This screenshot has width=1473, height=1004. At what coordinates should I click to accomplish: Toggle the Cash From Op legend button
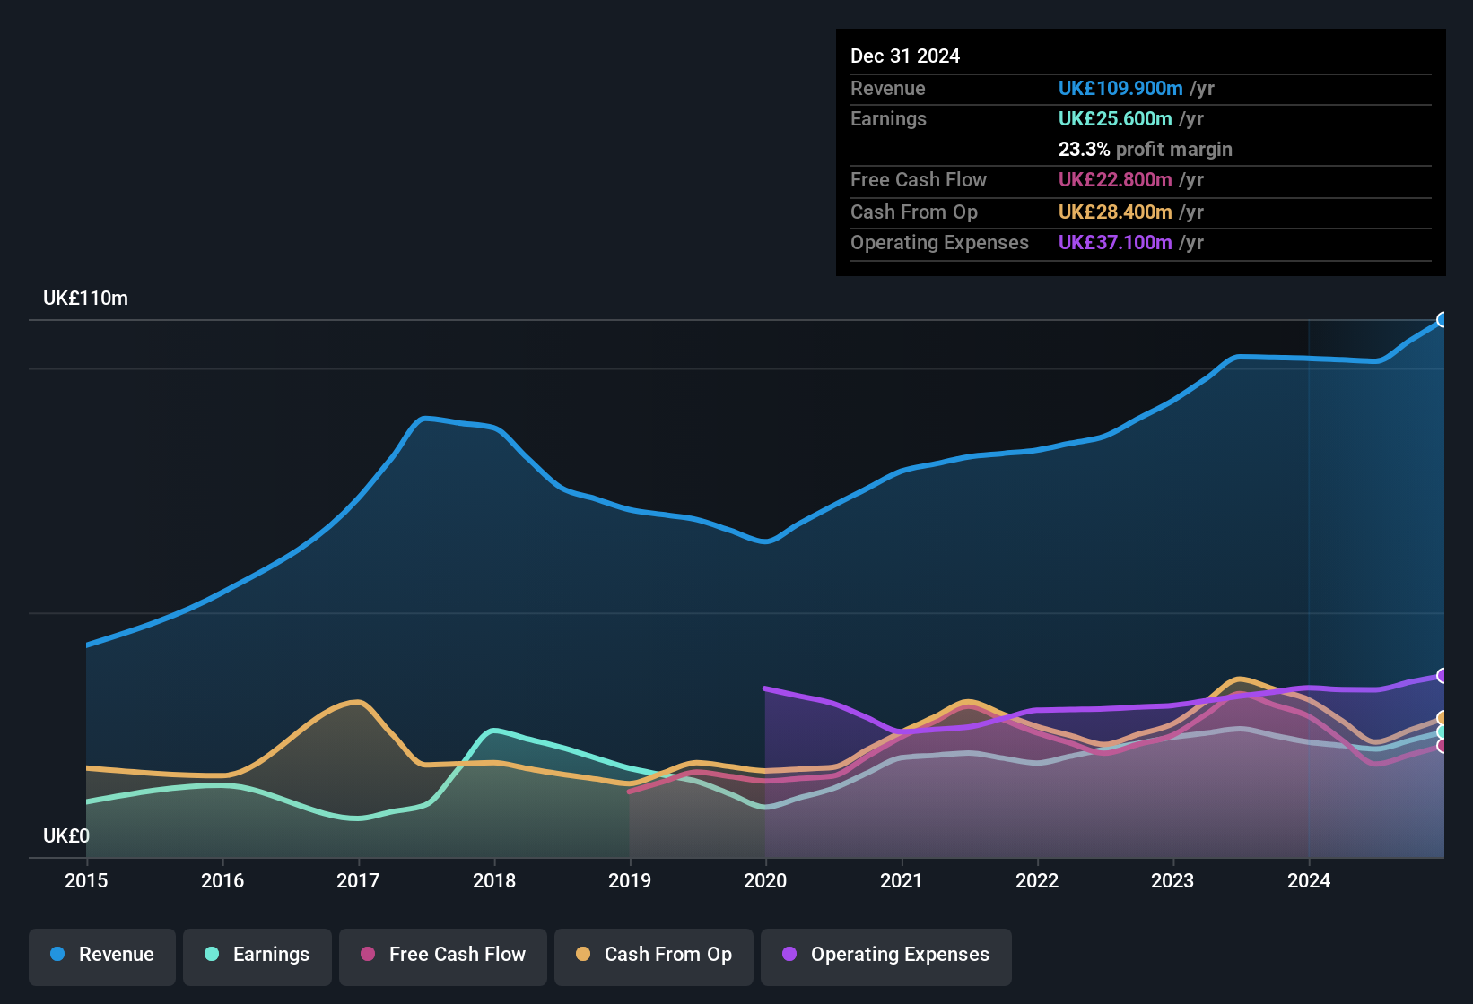[x=654, y=956]
